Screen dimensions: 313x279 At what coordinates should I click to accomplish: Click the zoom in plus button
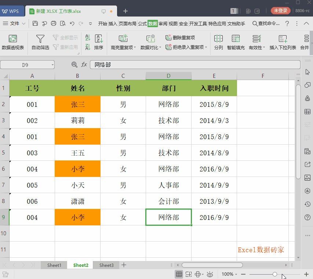306,274
